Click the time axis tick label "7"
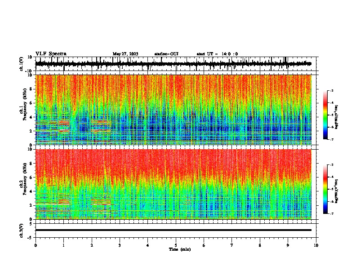Image resolution: width=356 pixels, height=275 pixels. [232, 245]
